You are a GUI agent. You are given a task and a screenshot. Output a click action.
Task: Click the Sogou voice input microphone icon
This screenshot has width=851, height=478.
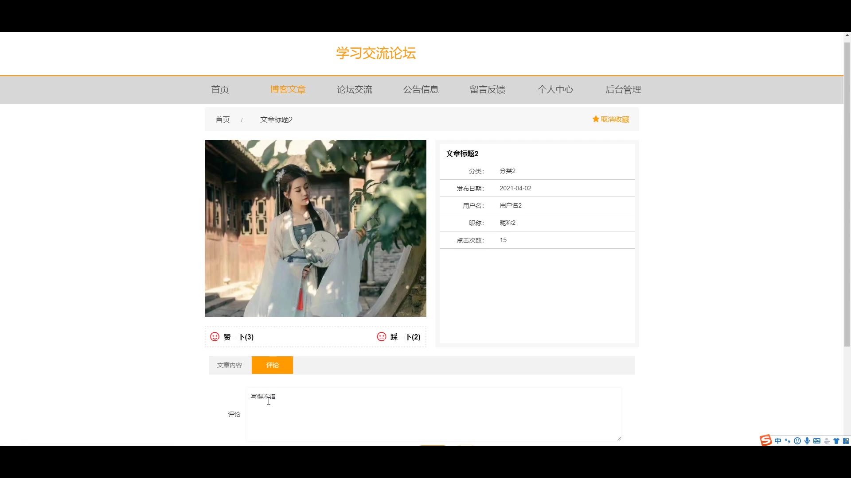pos(807,441)
